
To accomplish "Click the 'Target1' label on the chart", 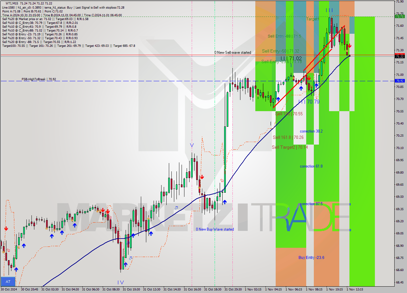I will [x=313, y=19].
